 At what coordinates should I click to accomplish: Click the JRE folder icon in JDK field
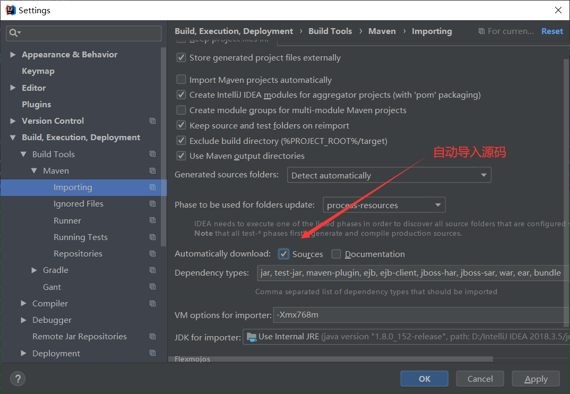(x=252, y=337)
